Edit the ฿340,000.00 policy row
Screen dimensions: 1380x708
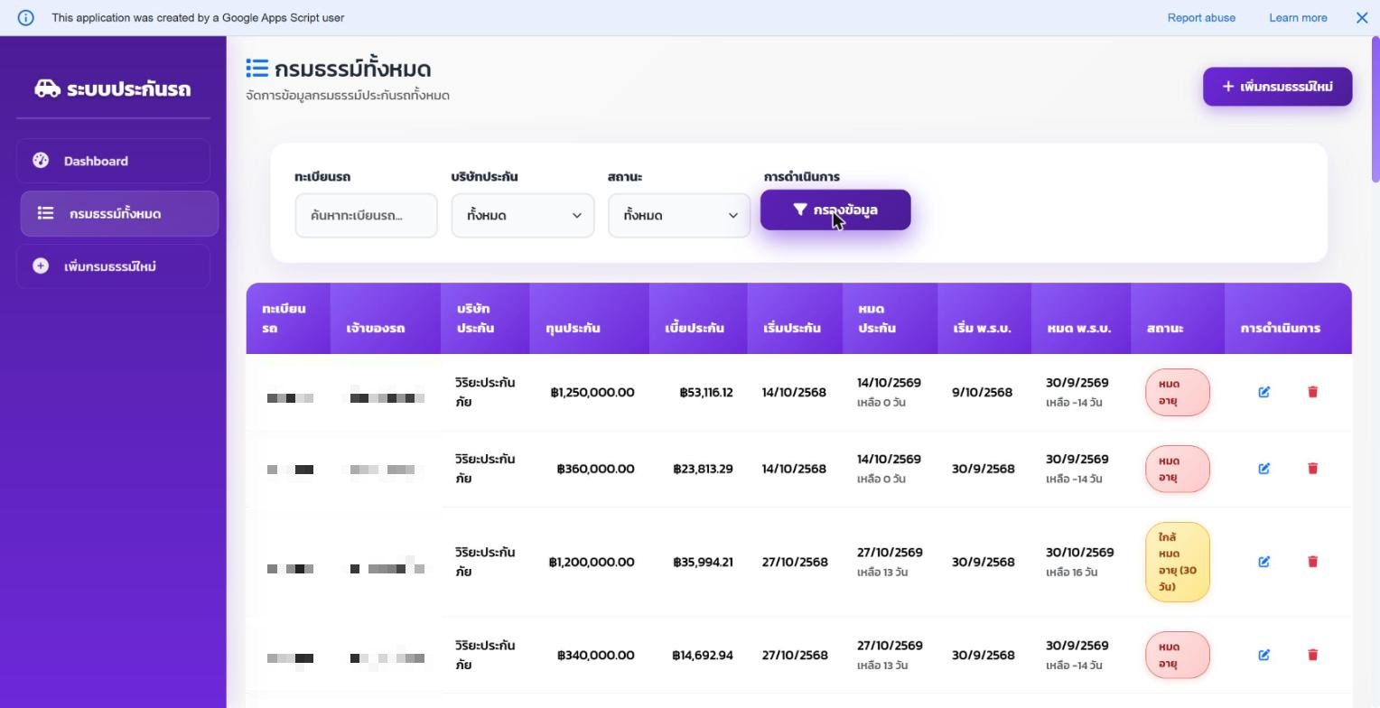[1263, 655]
